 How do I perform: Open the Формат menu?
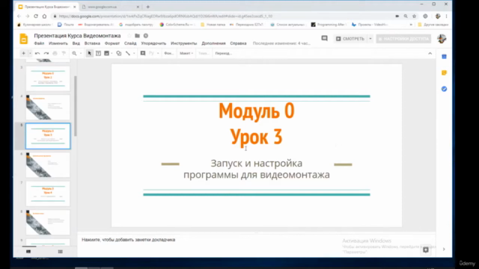click(112, 43)
